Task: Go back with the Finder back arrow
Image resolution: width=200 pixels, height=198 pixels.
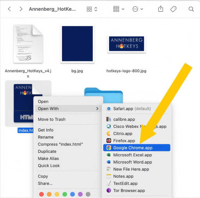Action: 9,9
